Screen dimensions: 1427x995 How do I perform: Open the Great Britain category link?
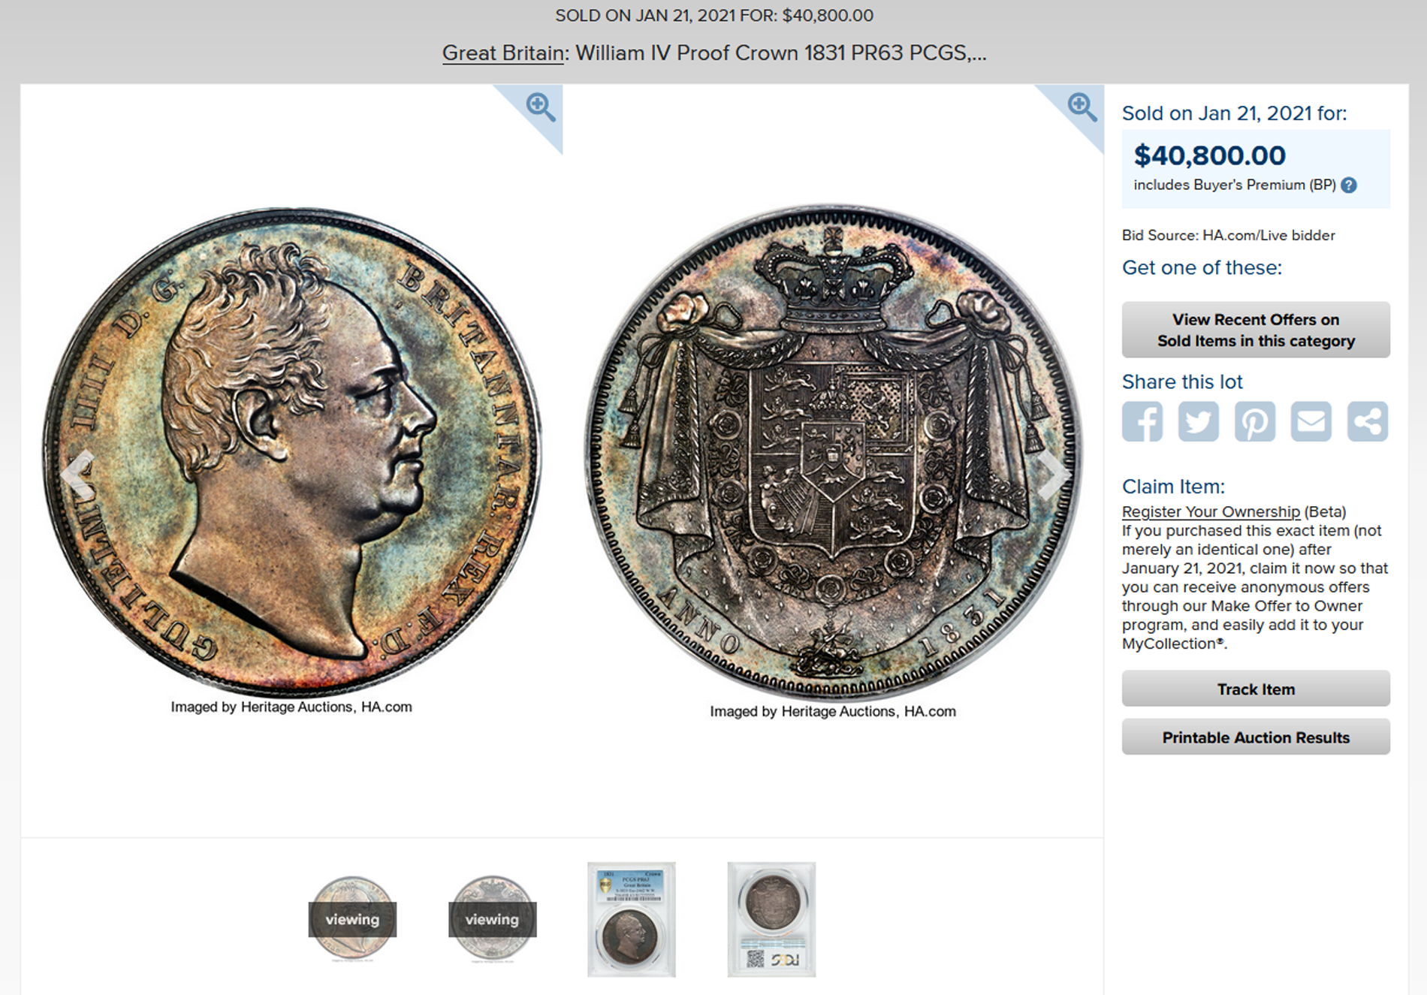tap(503, 53)
